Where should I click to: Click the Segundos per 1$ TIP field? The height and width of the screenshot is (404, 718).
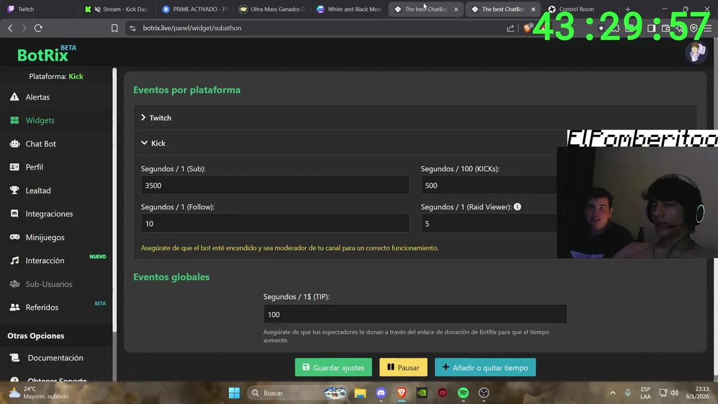click(x=415, y=314)
